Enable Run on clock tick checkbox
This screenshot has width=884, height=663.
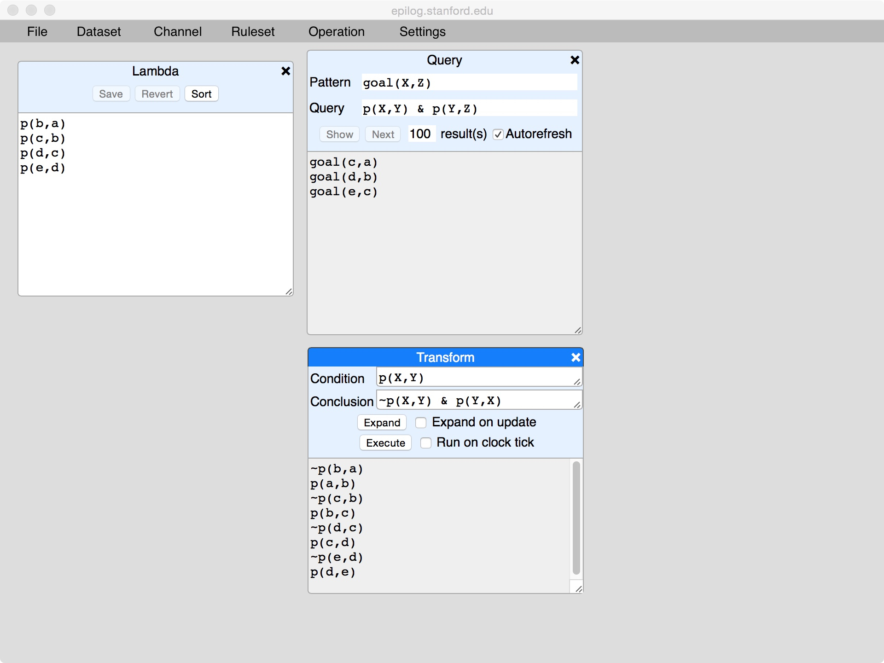pyautogui.click(x=426, y=443)
